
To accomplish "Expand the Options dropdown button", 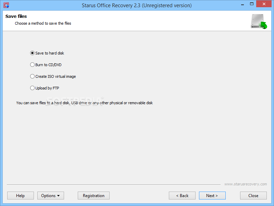I will [50, 195].
